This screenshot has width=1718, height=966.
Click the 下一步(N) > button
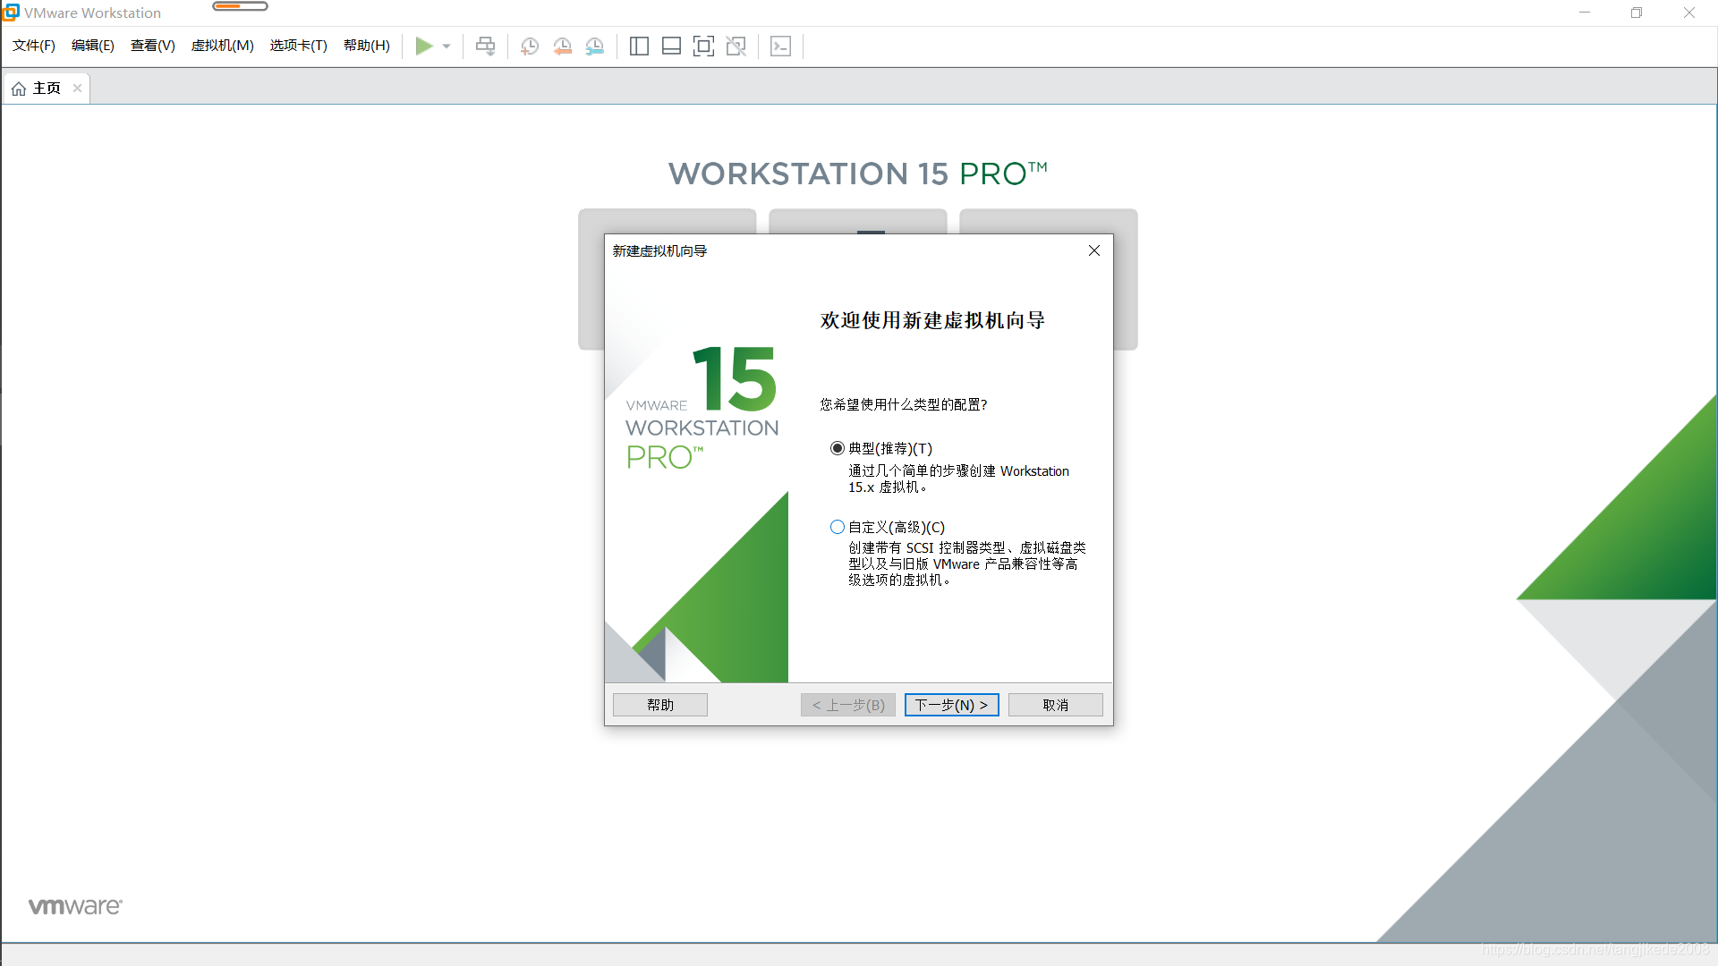tap(951, 705)
